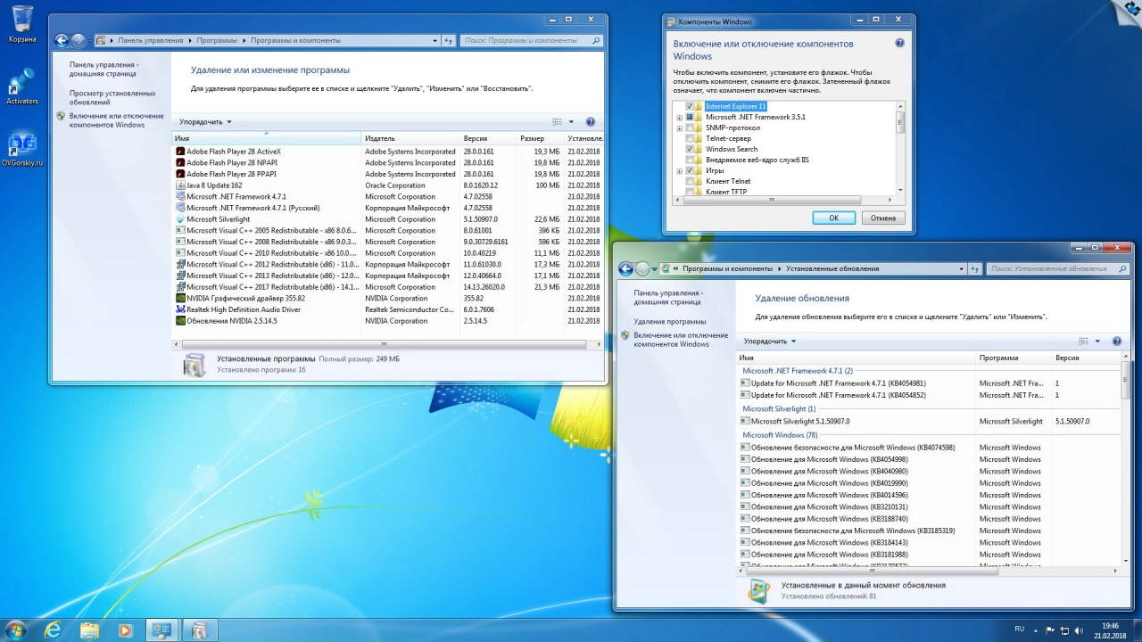Open the Activators desktop shortcut
This screenshot has height=642, width=1142.
(x=22, y=87)
